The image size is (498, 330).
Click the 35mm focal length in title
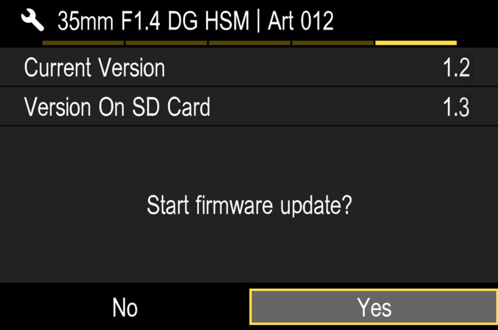pos(86,21)
